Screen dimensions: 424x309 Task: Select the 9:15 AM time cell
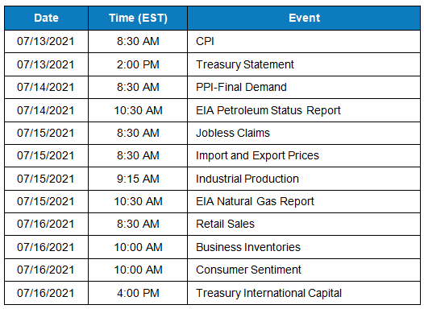(x=138, y=179)
